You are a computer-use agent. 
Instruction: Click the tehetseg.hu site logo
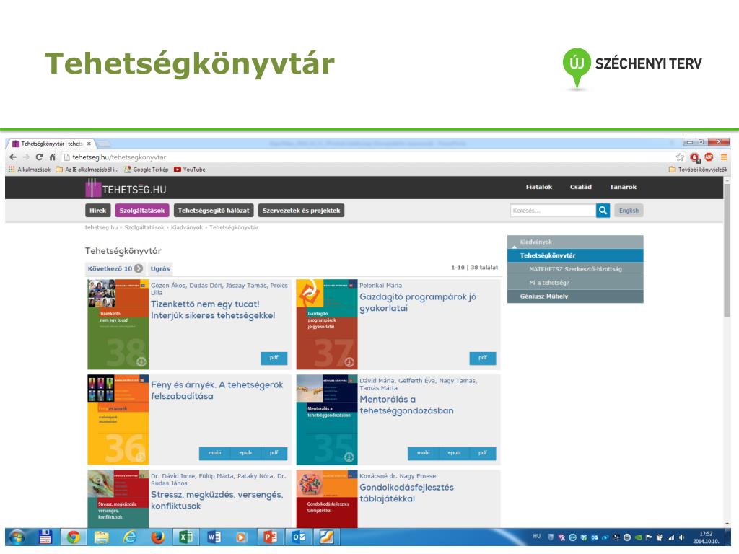click(x=126, y=188)
